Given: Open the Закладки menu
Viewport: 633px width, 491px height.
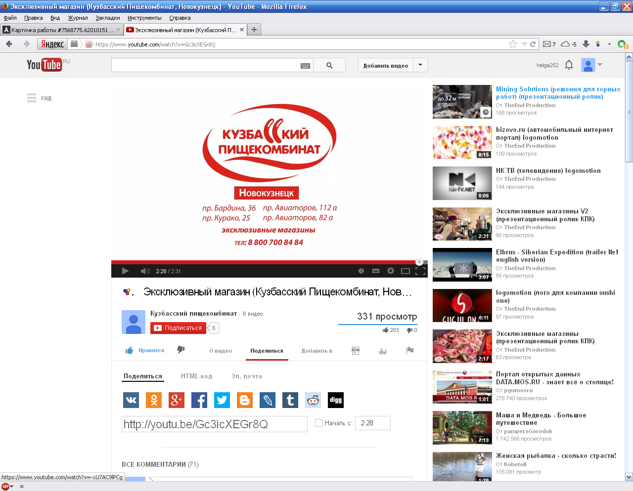Looking at the screenshot, I should click(x=108, y=18).
